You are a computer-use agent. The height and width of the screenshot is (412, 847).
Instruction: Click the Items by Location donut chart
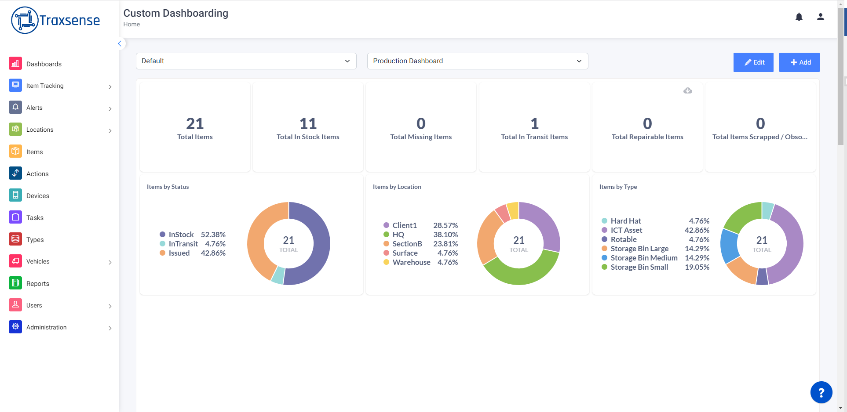[x=519, y=243]
